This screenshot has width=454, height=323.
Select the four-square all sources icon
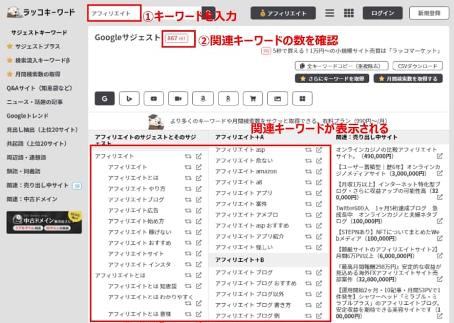point(302,99)
